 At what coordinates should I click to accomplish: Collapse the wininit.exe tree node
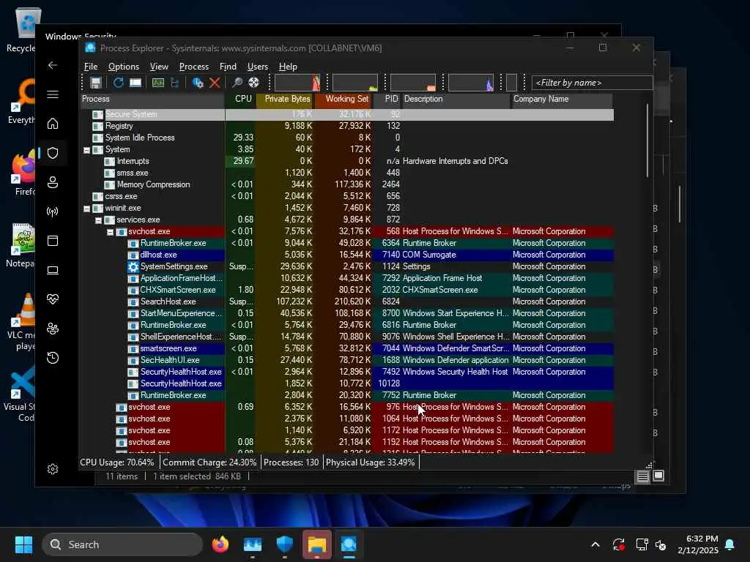pyautogui.click(x=86, y=209)
